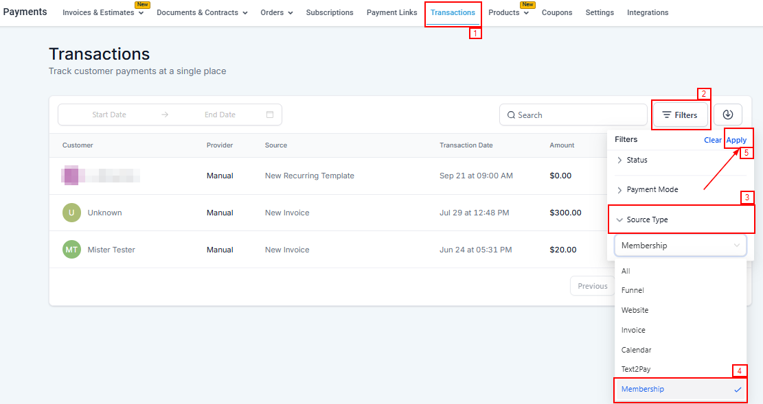Switch to the Coupons tab

(557, 12)
